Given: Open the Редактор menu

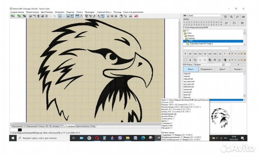Looking at the screenshot, I should [x=70, y=12].
